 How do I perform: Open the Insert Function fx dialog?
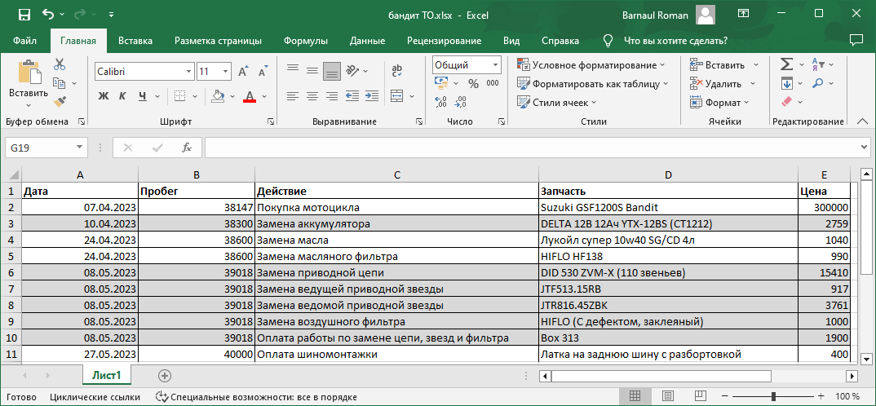click(187, 148)
